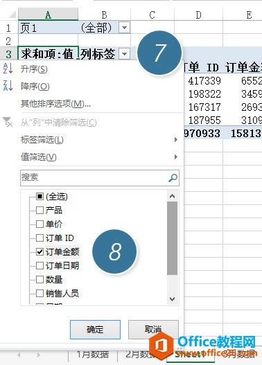Click the descending sort Z-A icon
Image resolution: width=262 pixels, height=365 pixels.
pos(8,86)
